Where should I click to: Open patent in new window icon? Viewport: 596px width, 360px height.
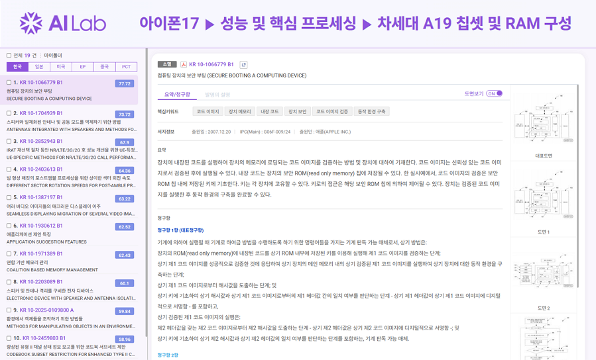pos(244,65)
